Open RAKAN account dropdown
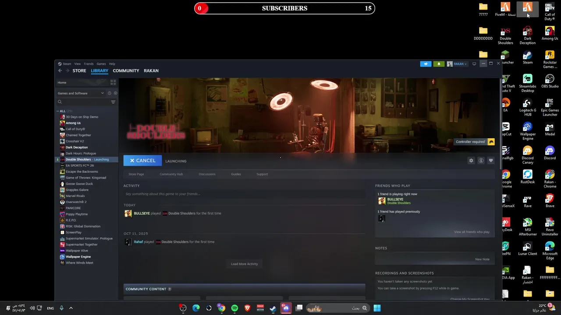The height and width of the screenshot is (315, 561). click(x=457, y=64)
